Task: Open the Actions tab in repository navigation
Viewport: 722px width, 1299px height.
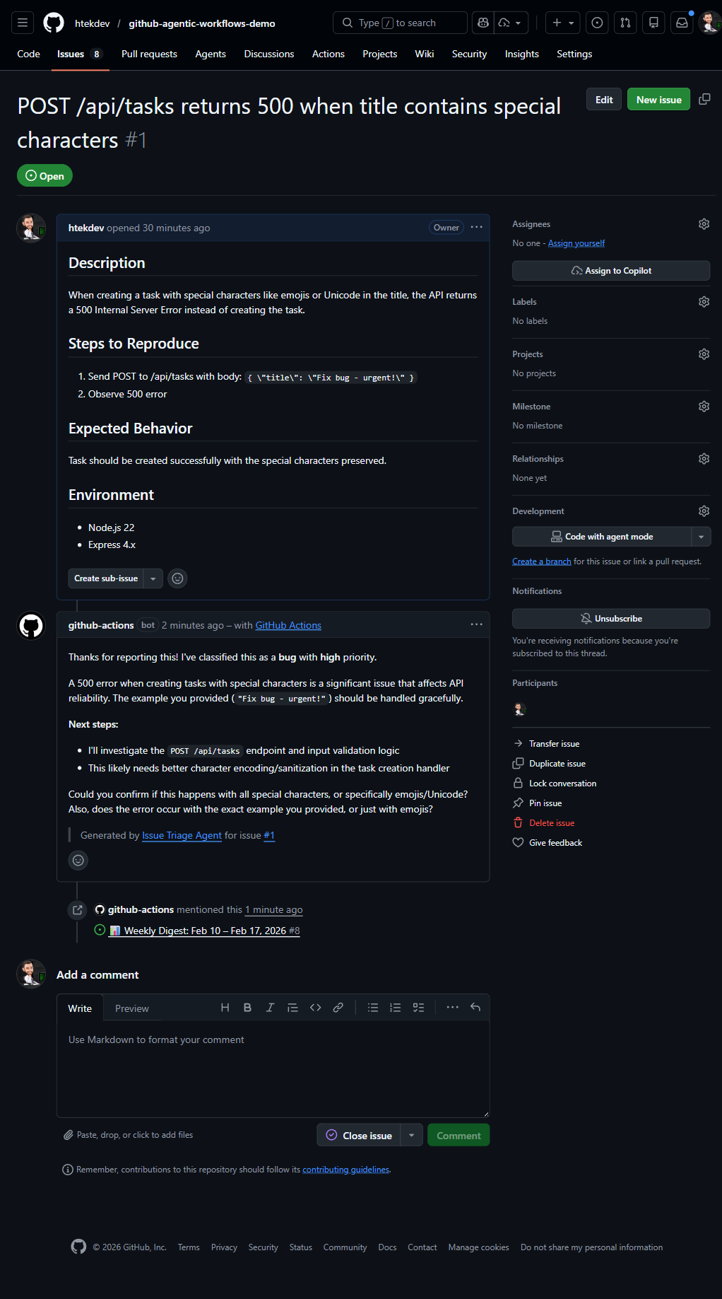Action: 328,53
